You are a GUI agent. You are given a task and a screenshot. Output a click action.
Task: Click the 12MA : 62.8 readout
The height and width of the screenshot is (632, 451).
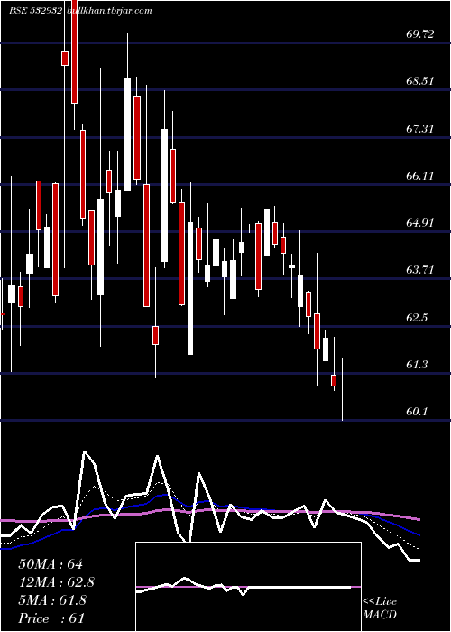57,582
